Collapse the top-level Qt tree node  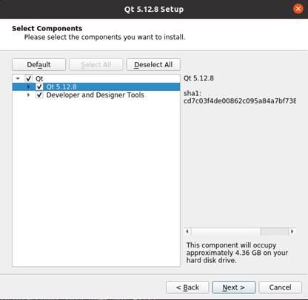click(18, 78)
